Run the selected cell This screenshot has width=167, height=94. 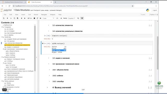point(30,18)
